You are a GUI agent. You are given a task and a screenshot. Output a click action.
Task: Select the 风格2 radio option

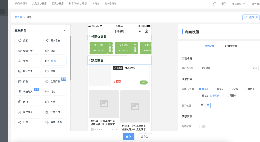pos(215,89)
